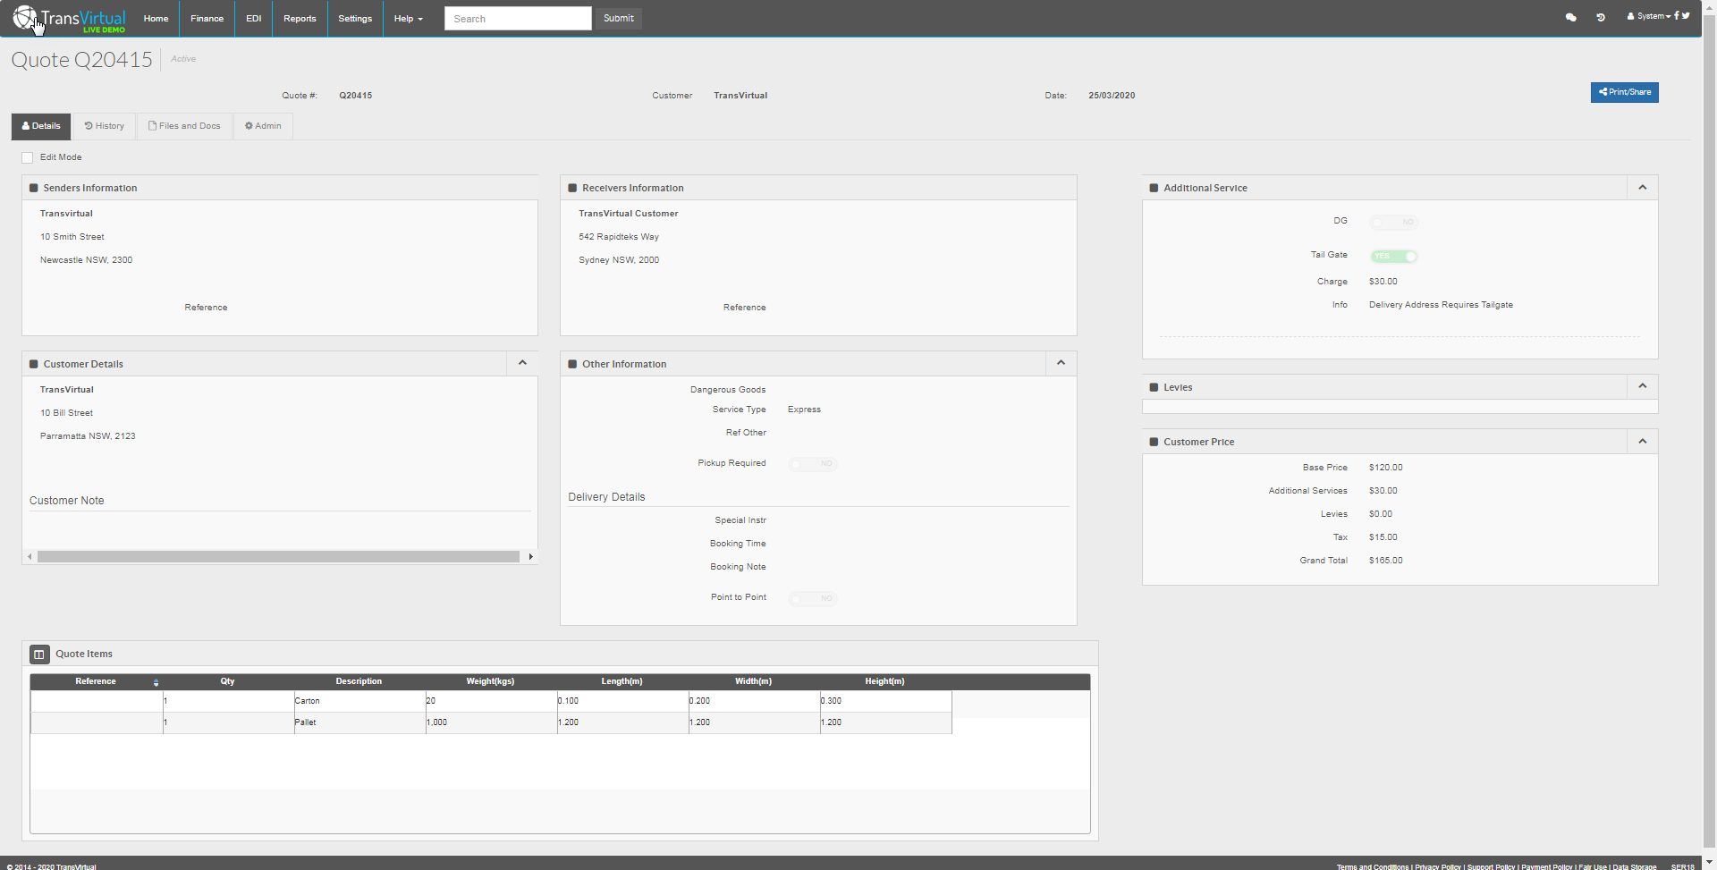Viewport: 1717px width, 870px height.
Task: Click the Senders Information panel square icon
Action: tap(34, 188)
